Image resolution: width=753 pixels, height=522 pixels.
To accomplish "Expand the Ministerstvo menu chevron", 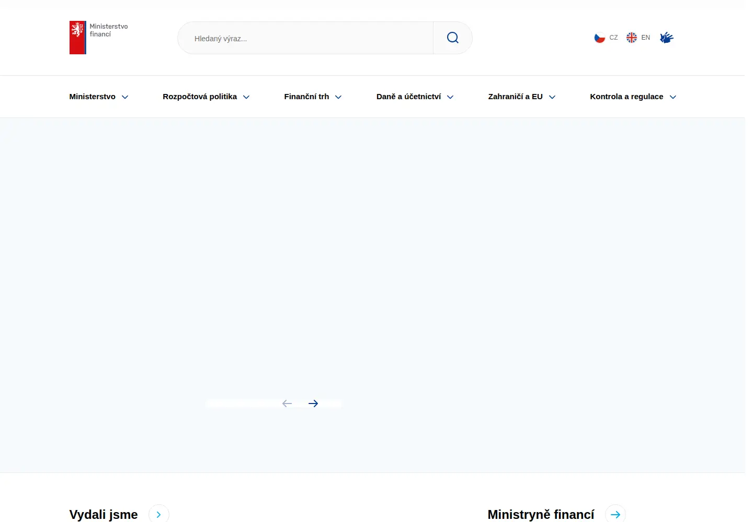I will pyautogui.click(x=125, y=97).
